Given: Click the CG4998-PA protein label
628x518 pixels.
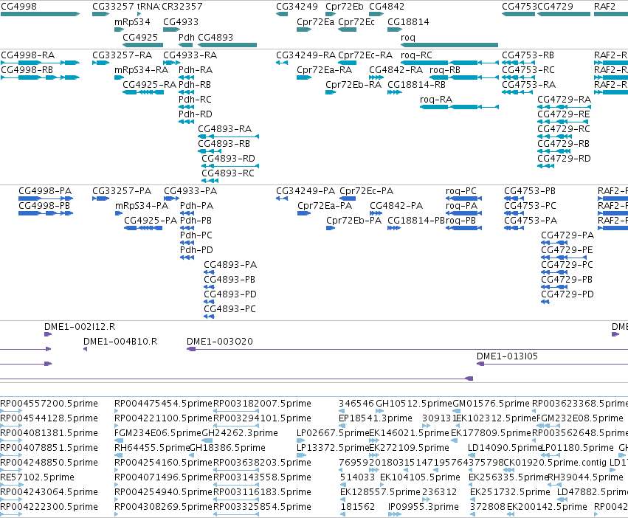Looking at the screenshot, I should point(45,190).
